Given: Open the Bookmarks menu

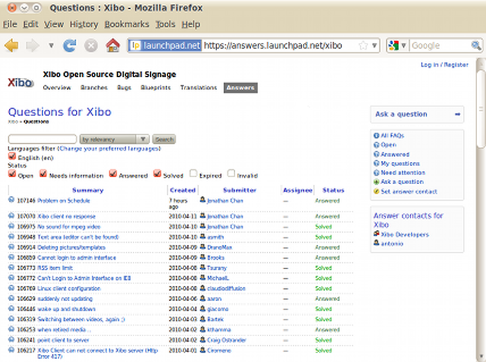Looking at the screenshot, I should point(127,24).
